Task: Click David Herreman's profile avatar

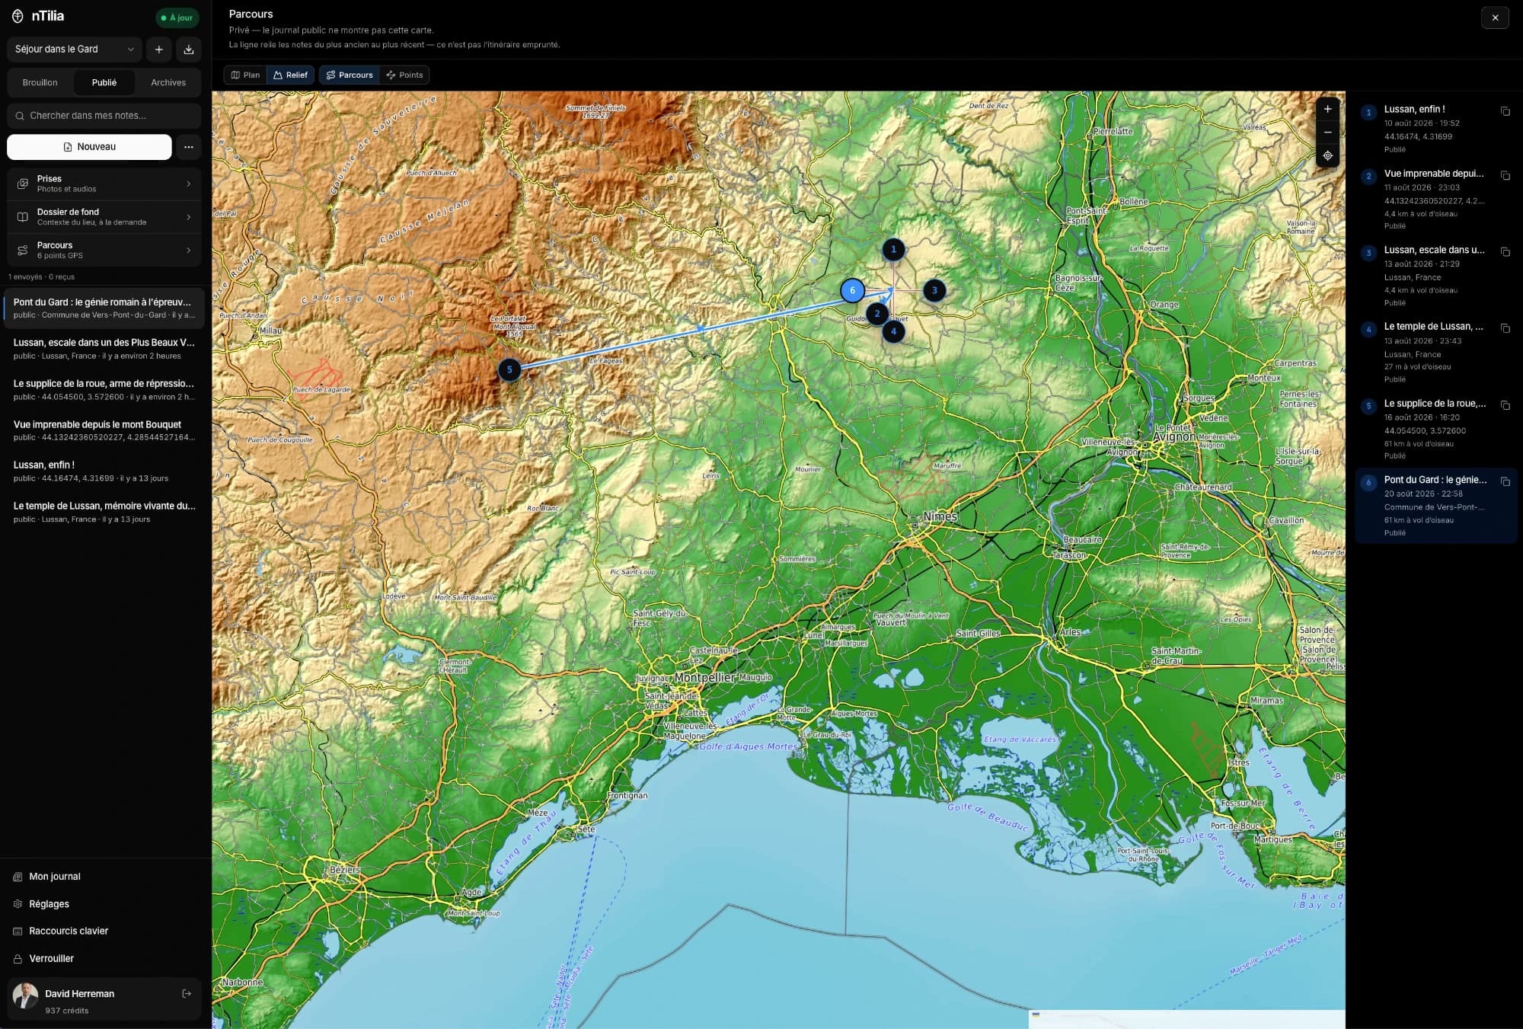Action: (26, 995)
